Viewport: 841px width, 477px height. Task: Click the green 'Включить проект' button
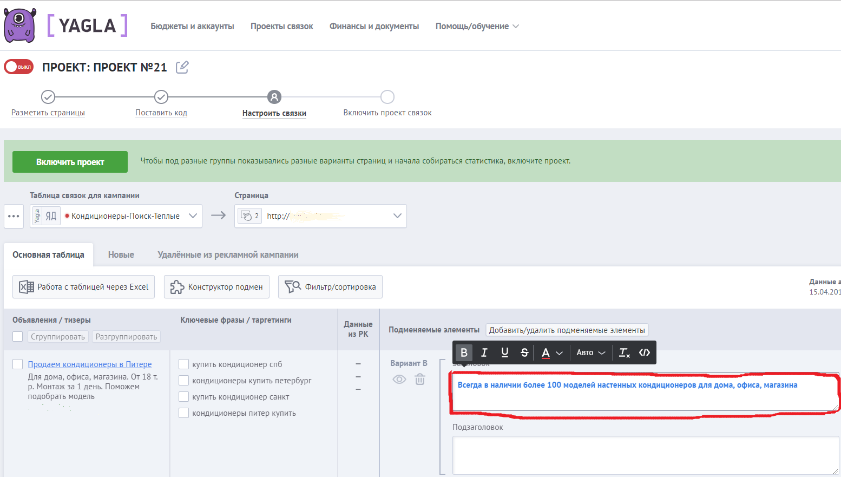click(70, 162)
